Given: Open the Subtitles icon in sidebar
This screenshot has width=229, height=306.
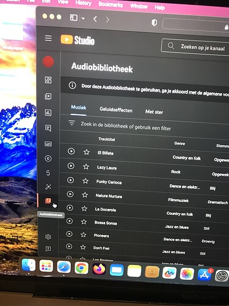Looking at the screenshot, I should 48,144.
